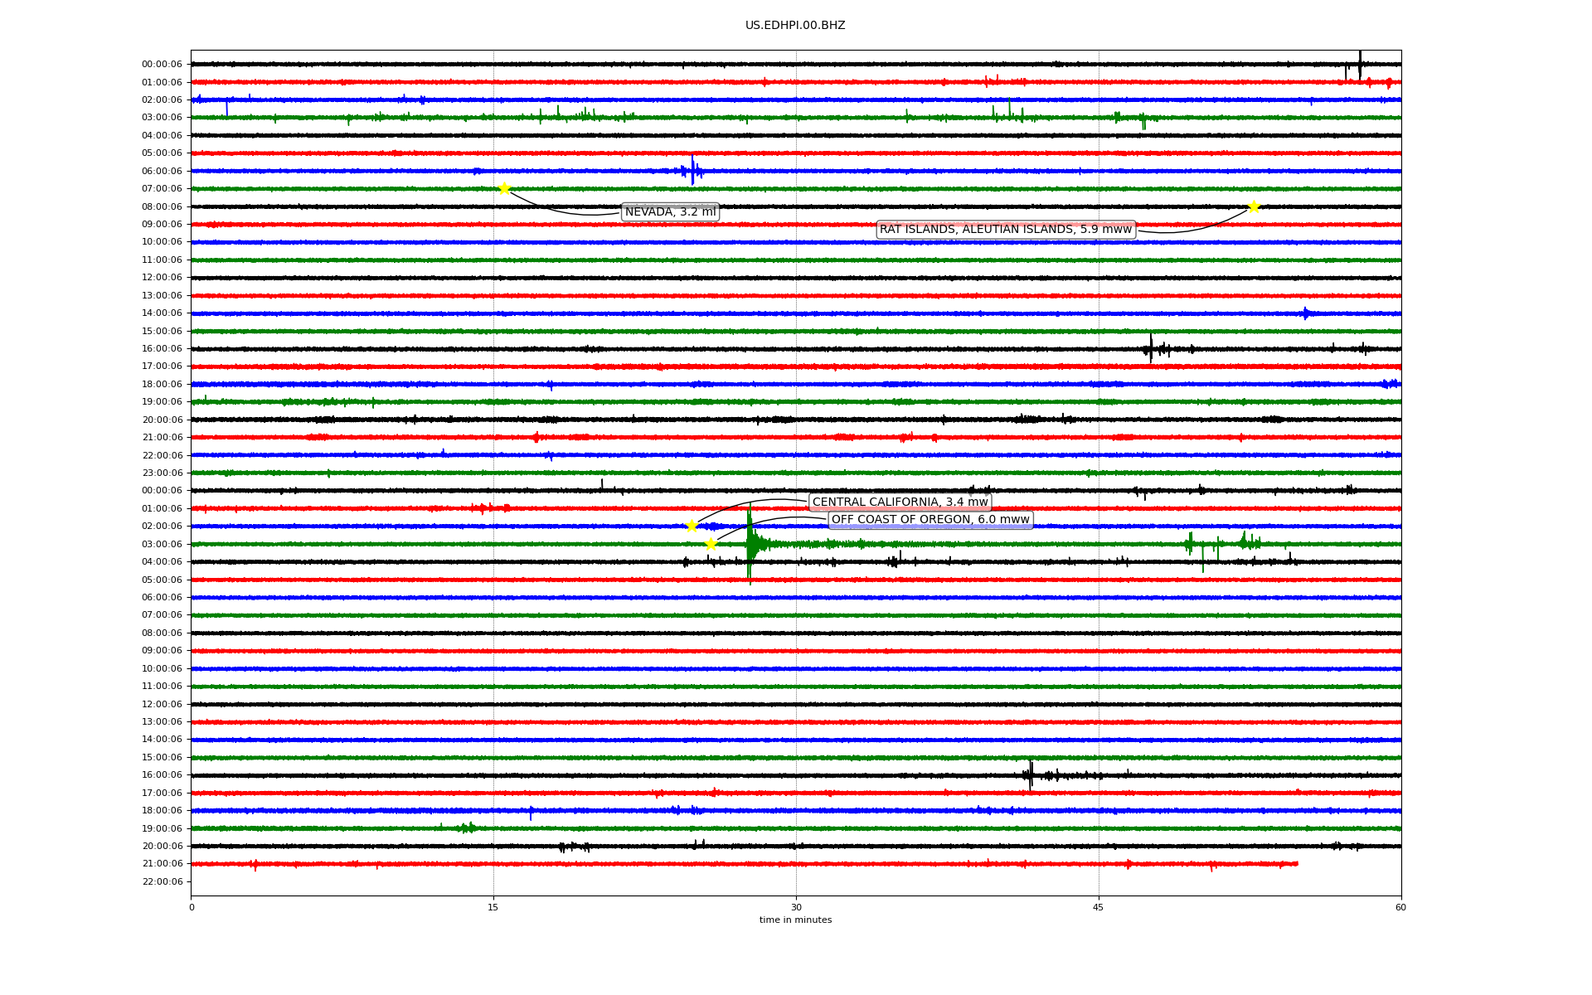Click the black spike on lower 16:00:06 trace

tap(1031, 774)
